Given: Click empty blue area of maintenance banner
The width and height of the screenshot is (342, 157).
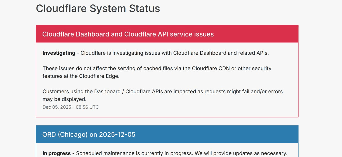Looking at the screenshot, I should (218, 134).
